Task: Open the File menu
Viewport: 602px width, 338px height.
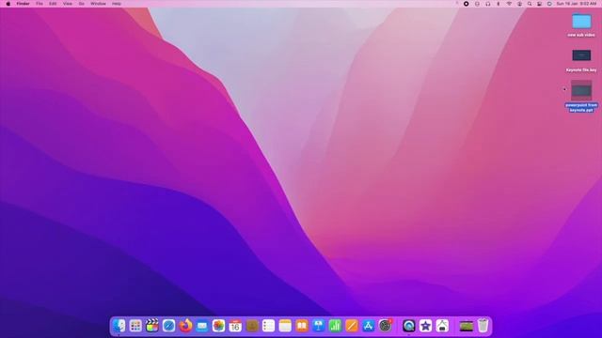Action: 40,4
